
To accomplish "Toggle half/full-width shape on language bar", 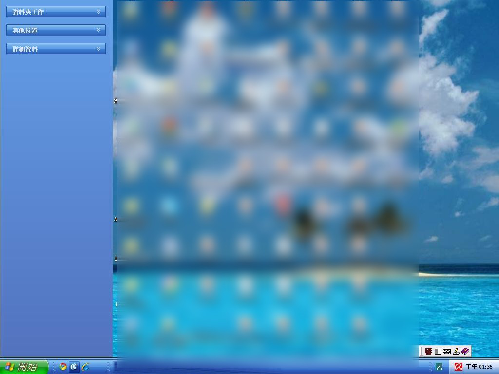I will [438, 352].
